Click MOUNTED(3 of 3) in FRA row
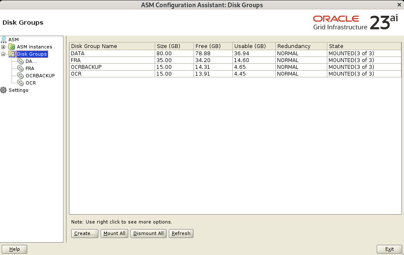The width and height of the screenshot is (404, 255). (351, 60)
